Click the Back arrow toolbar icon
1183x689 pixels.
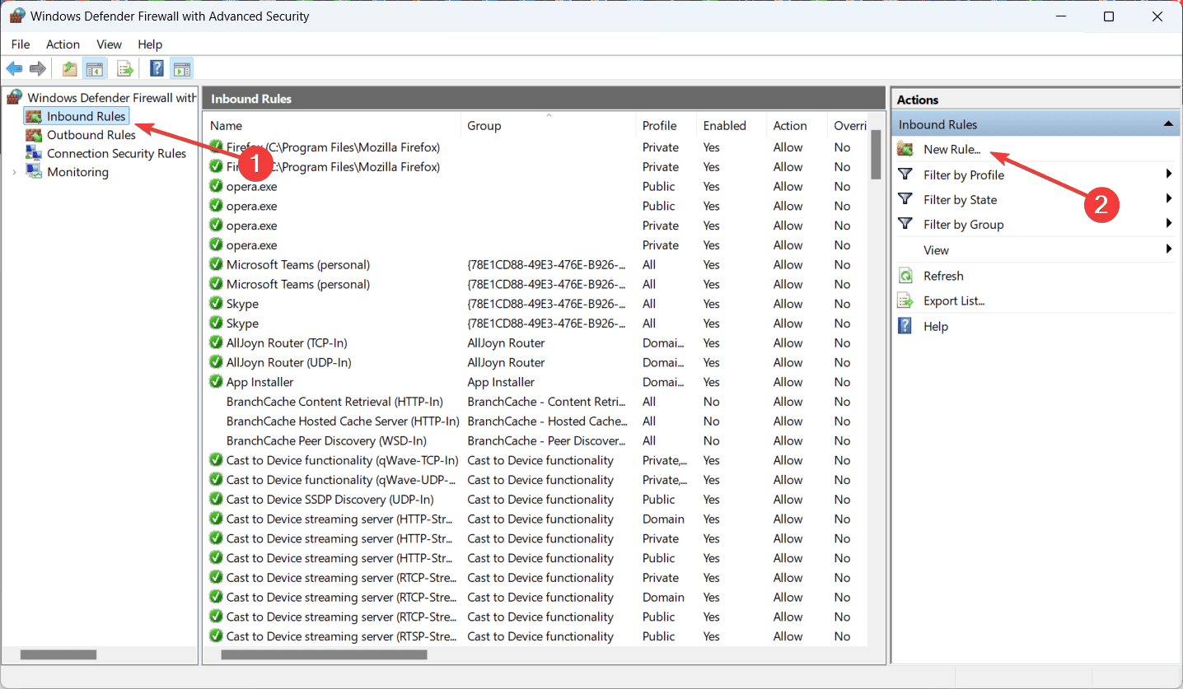point(14,68)
